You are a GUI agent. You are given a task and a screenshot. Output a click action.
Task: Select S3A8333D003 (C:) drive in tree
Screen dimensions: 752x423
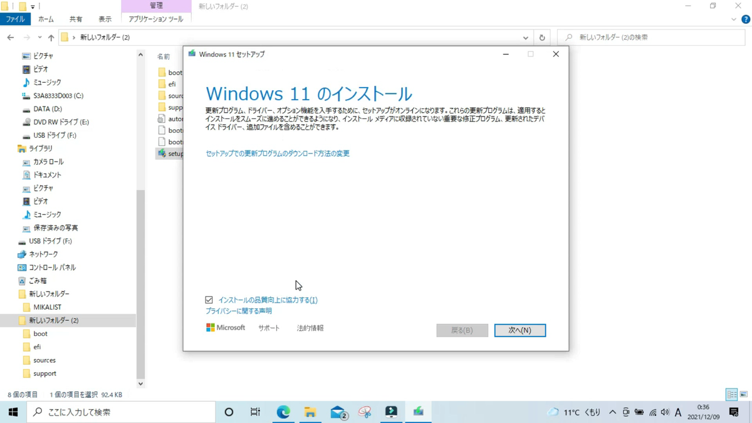pyautogui.click(x=58, y=96)
